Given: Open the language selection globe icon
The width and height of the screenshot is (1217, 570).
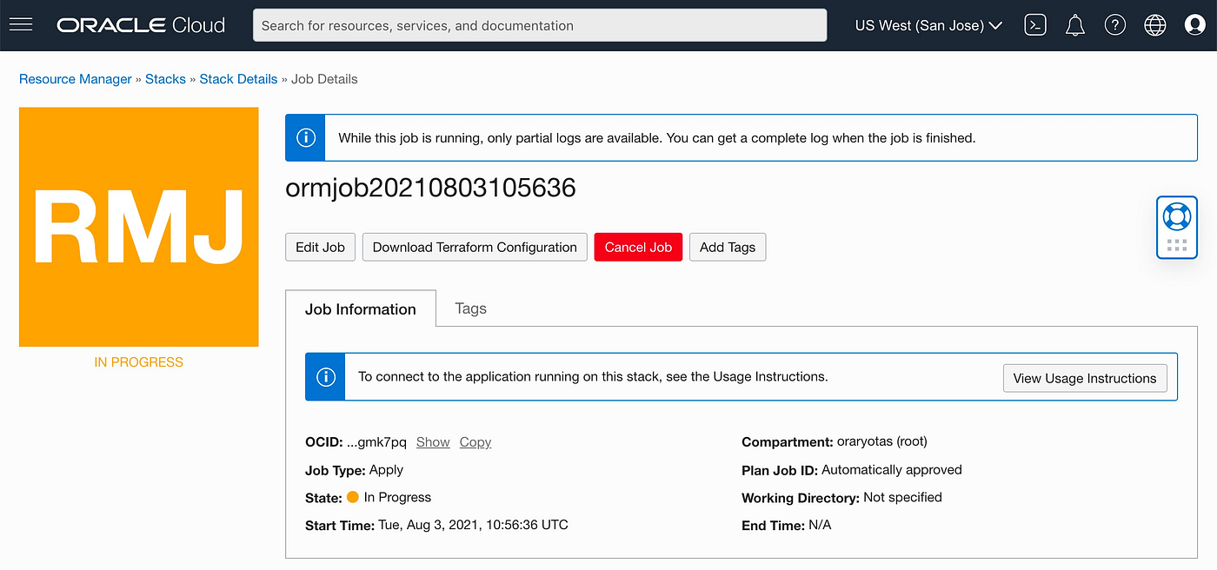Looking at the screenshot, I should (1154, 24).
